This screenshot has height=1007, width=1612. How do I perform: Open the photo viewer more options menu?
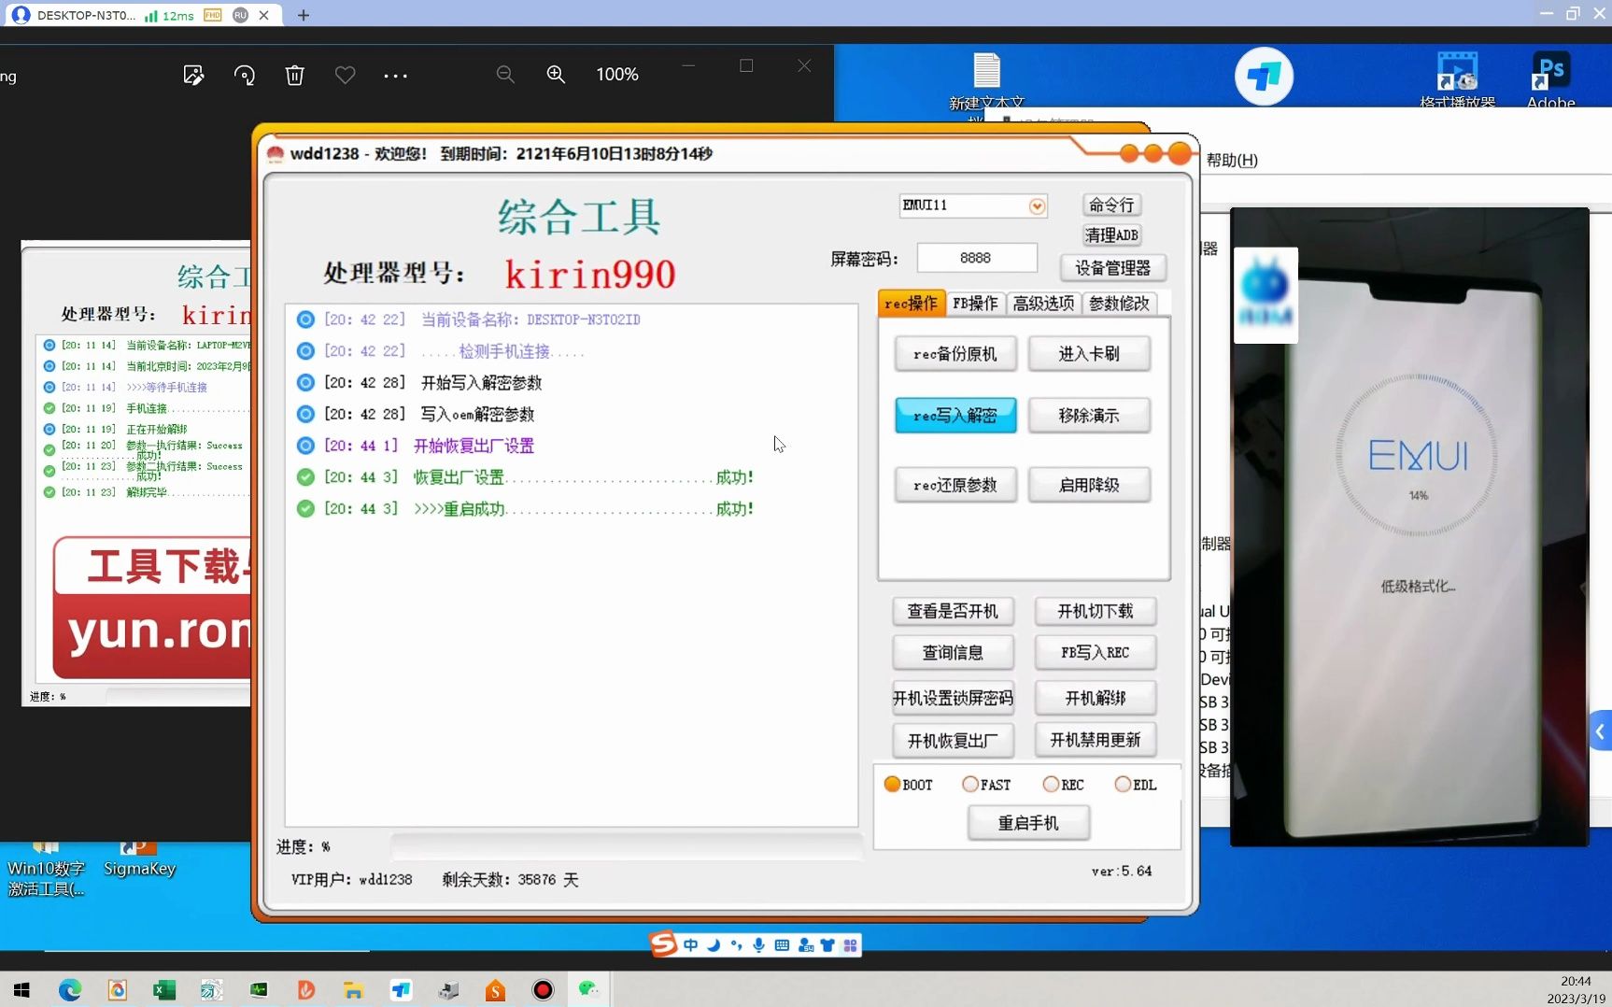click(396, 76)
